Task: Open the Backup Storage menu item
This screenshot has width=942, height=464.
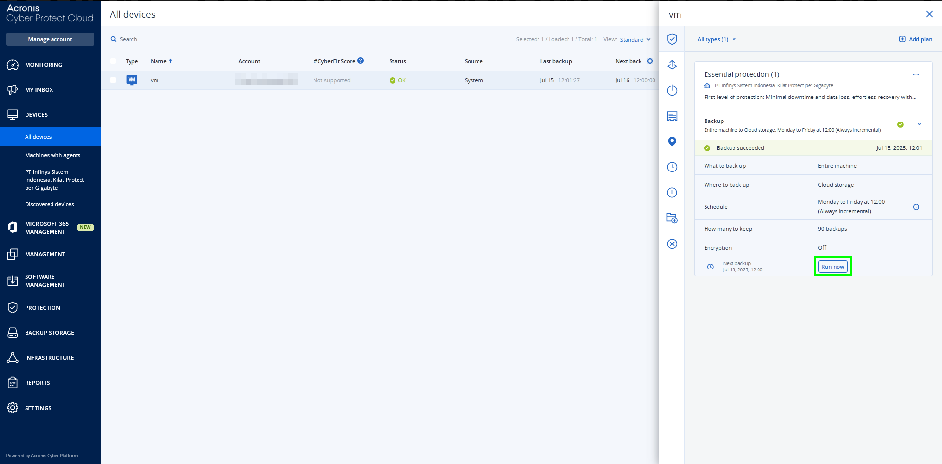Action: (49, 333)
